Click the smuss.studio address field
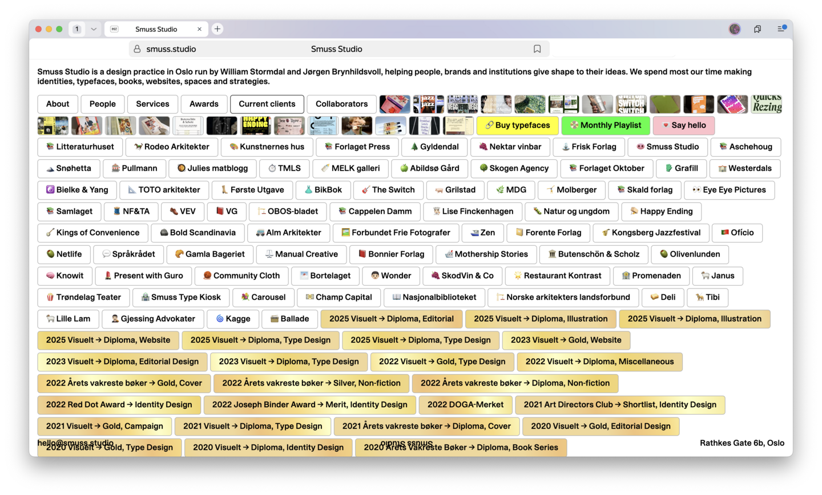Image resolution: width=822 pixels, height=495 pixels. pos(339,49)
